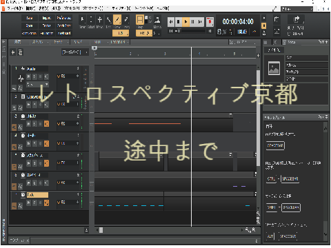The image size is (331, 248).
Task: Add a marker with timeline plus button
Action: click(x=258, y=55)
